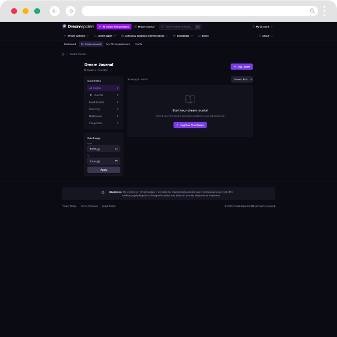Screen dimensions: 337x337
Task: Click the Search dream symbols field
Action: [x=180, y=26]
